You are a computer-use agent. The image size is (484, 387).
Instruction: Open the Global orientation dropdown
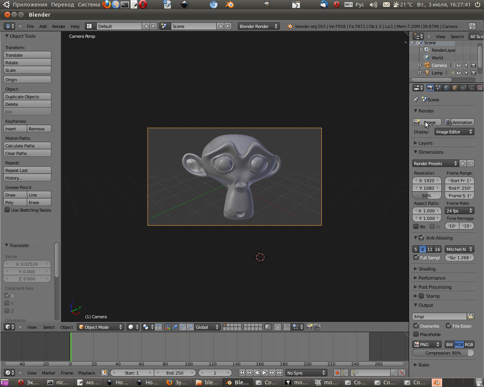click(207, 327)
